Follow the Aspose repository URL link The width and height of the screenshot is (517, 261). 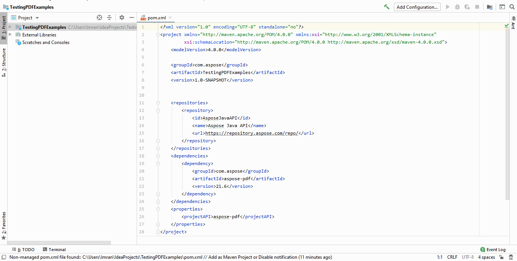point(251,133)
